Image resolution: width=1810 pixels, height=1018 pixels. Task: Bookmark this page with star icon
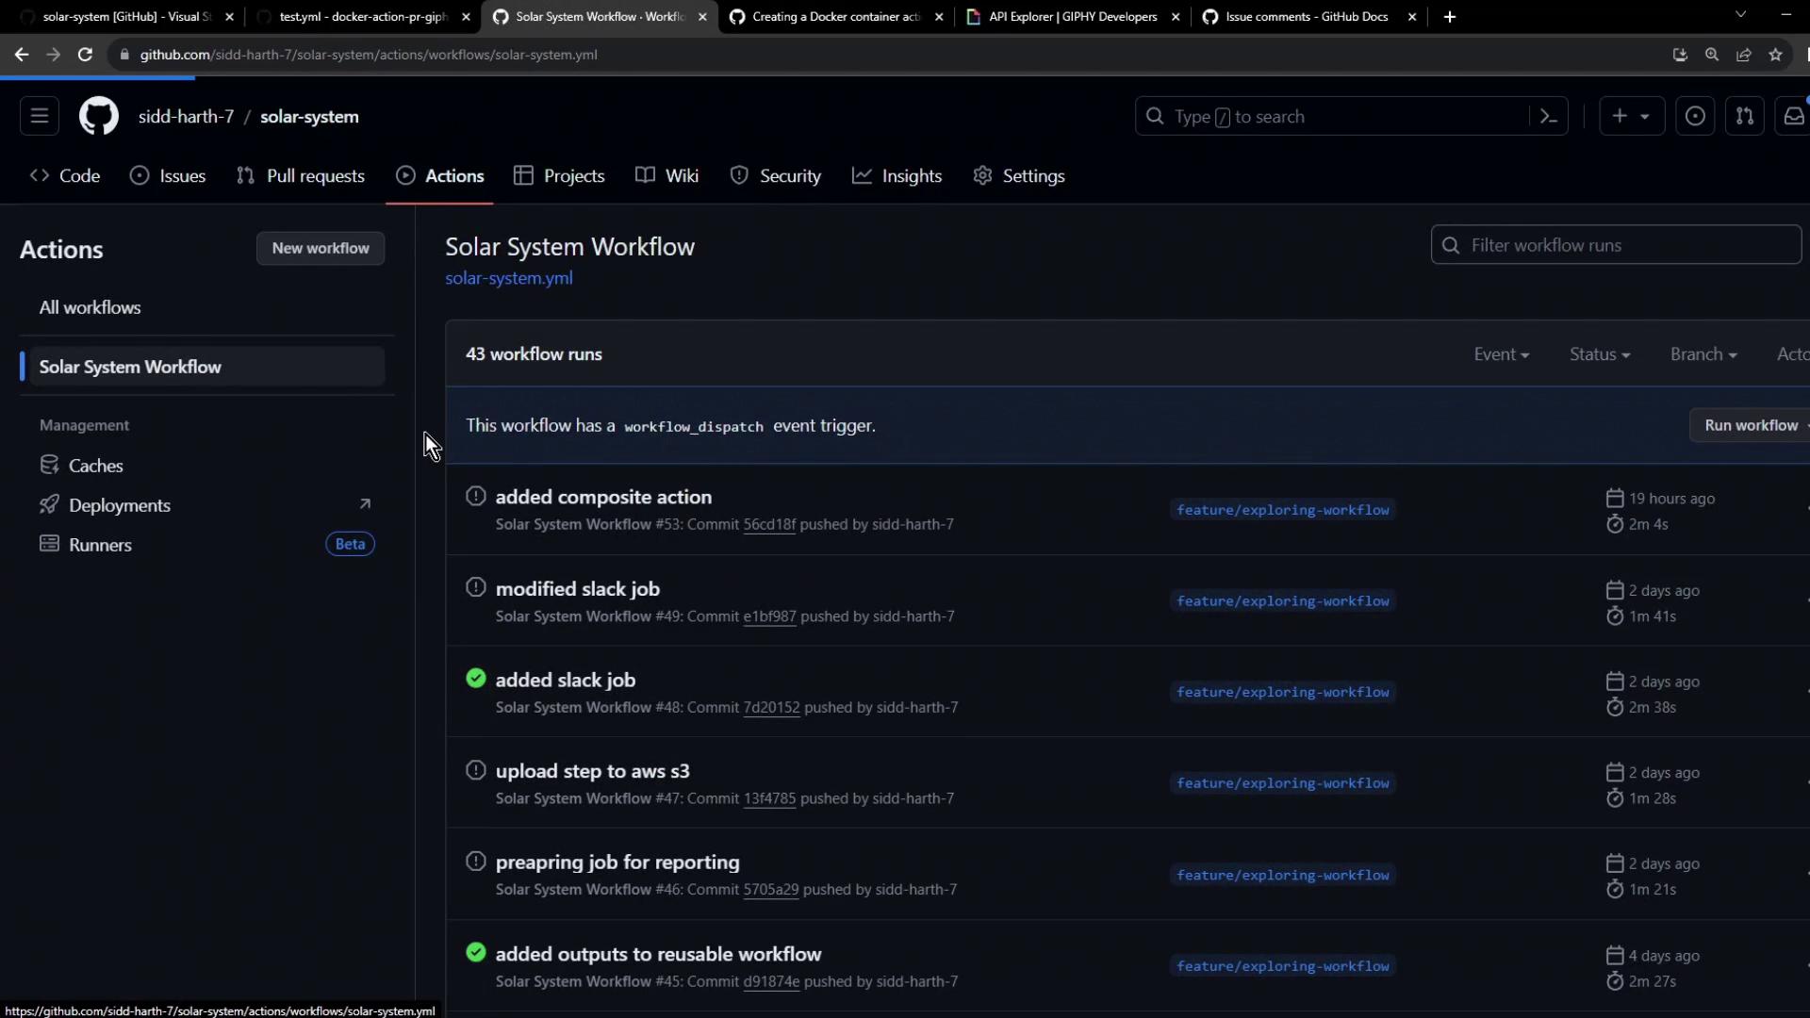tap(1776, 55)
